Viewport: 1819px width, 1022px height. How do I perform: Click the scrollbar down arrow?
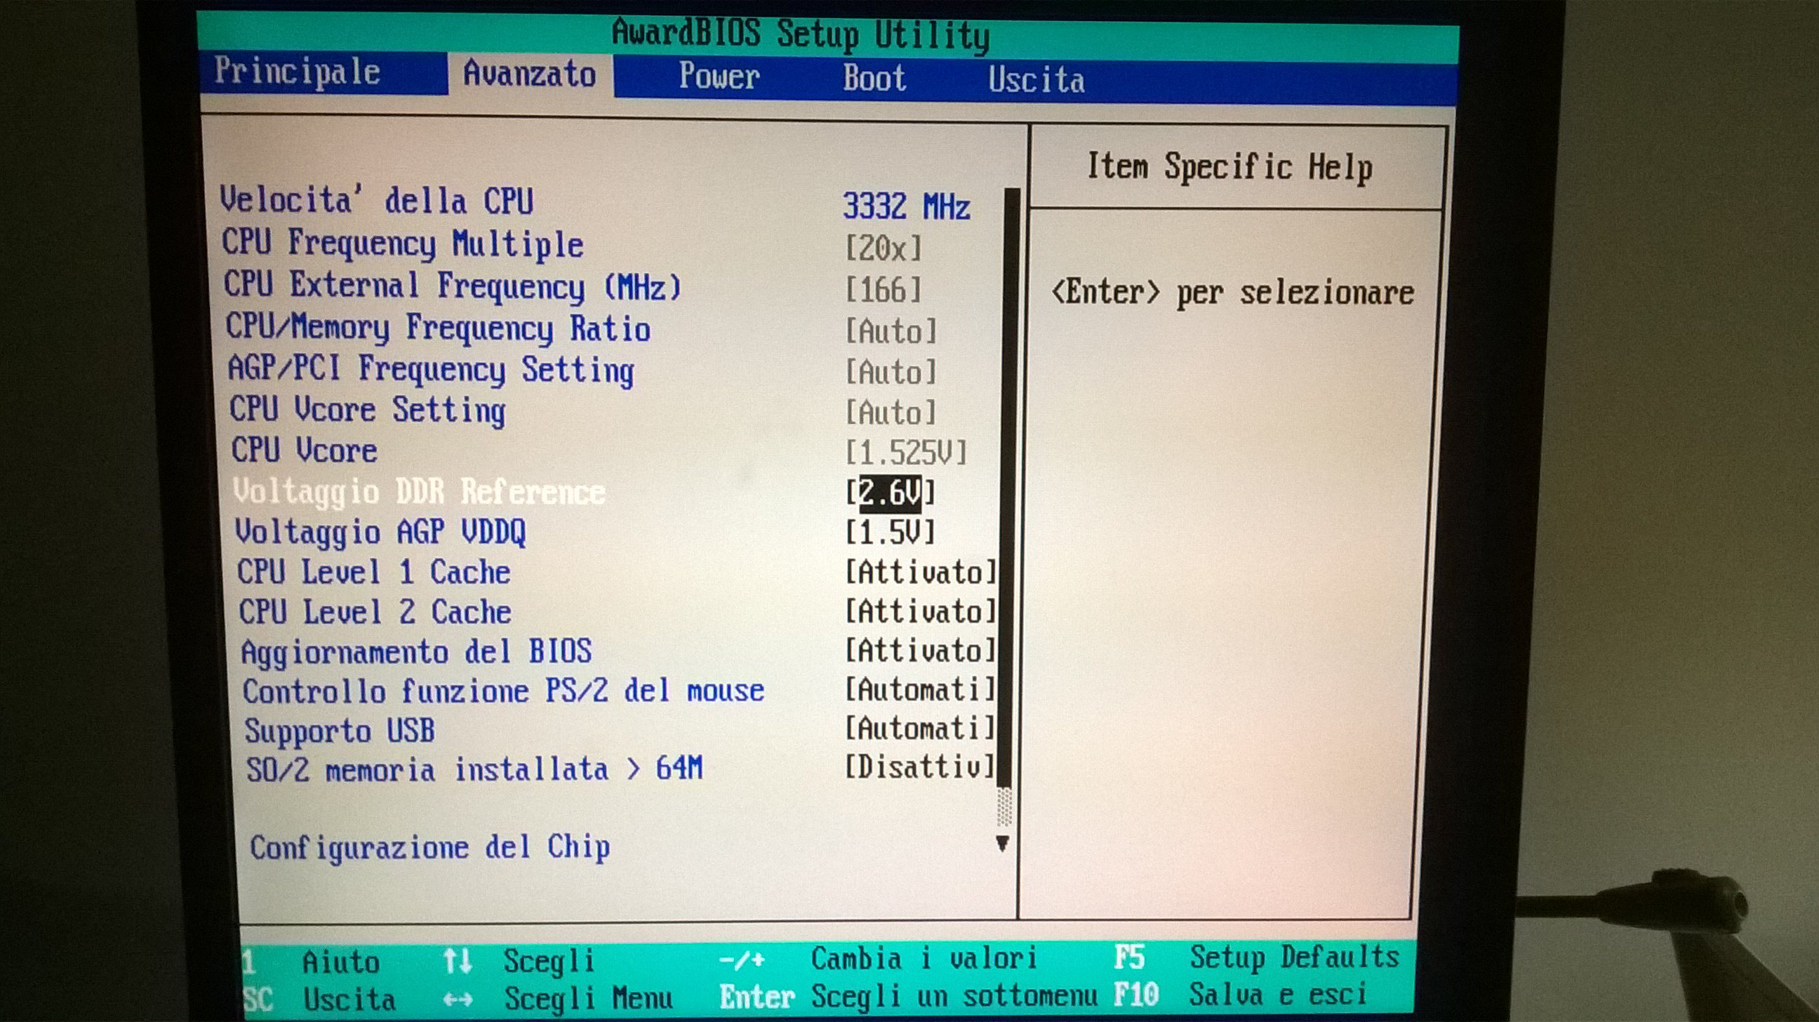(x=1001, y=842)
